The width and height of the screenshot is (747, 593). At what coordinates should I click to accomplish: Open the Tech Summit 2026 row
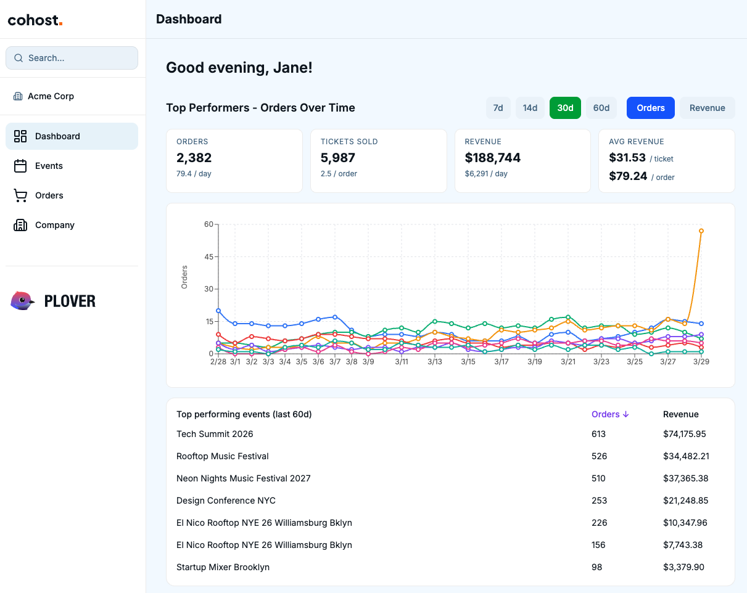pyautogui.click(x=450, y=434)
